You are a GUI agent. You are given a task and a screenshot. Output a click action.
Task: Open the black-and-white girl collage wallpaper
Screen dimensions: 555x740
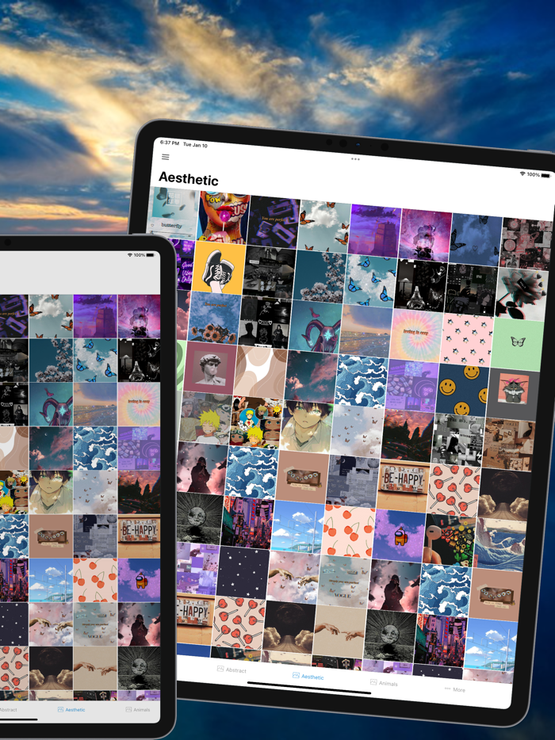click(458, 441)
